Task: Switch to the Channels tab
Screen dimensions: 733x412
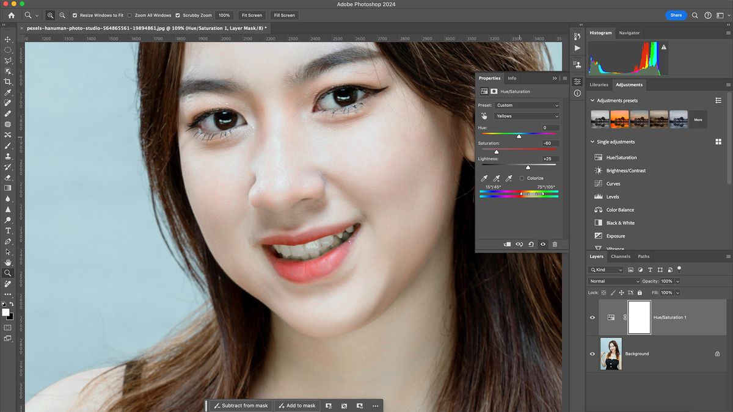Action: (621, 256)
